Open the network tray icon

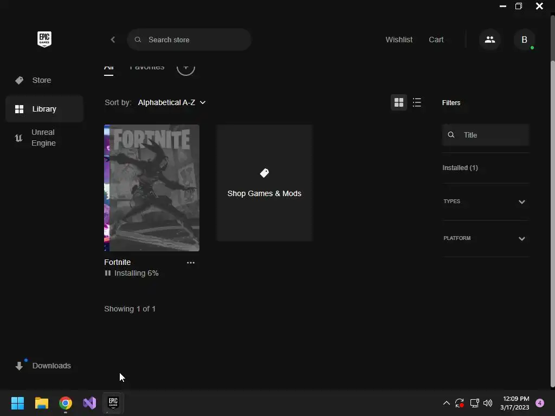coord(474,403)
